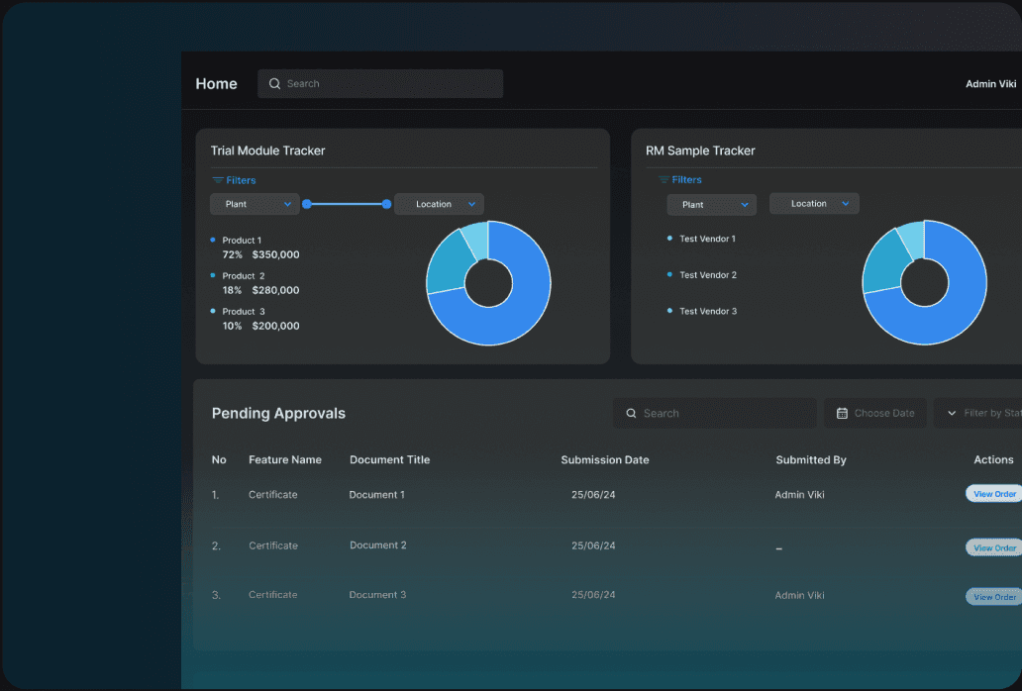Open the Admin Viki profile menu

(990, 83)
